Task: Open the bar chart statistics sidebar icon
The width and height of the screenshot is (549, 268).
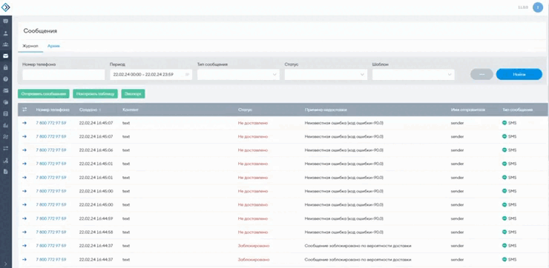Action: pyautogui.click(x=6, y=125)
